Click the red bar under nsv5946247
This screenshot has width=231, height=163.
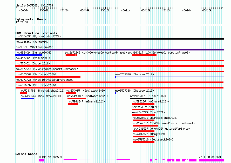point(73,104)
